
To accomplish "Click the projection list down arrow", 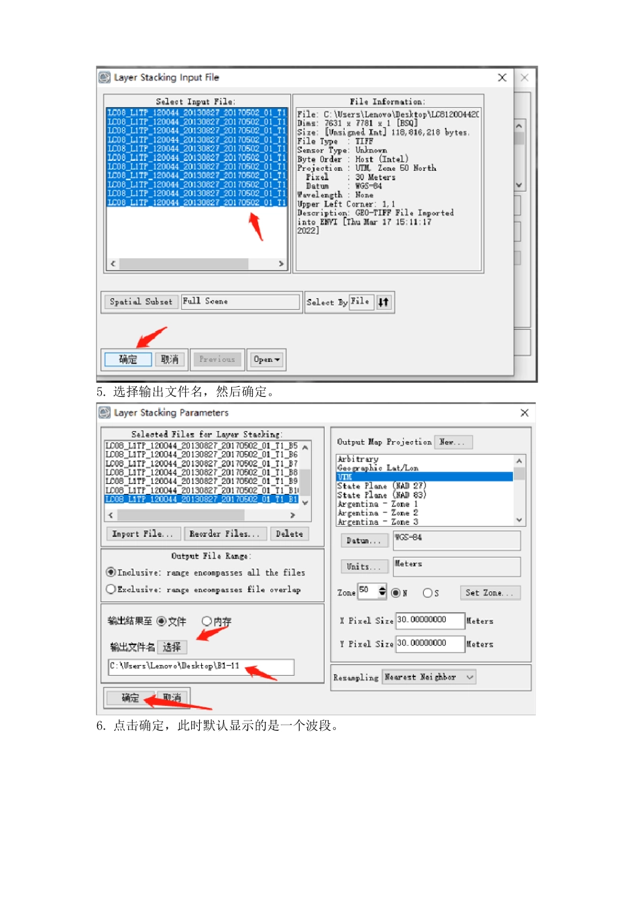I will click(x=519, y=520).
